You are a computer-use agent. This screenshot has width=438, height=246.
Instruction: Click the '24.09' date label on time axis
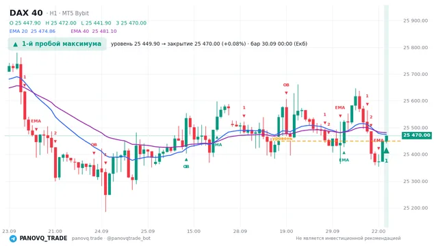pos(101,231)
